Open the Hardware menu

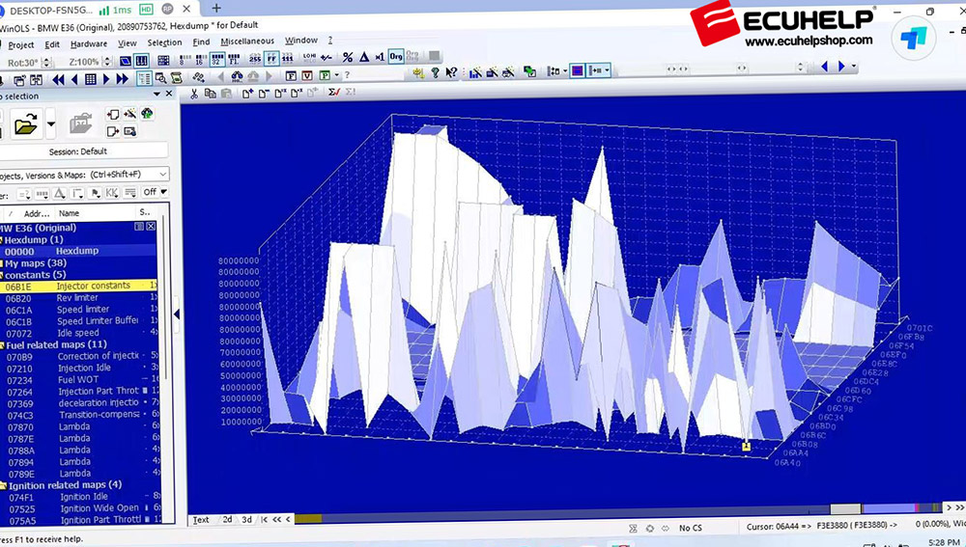(x=89, y=43)
